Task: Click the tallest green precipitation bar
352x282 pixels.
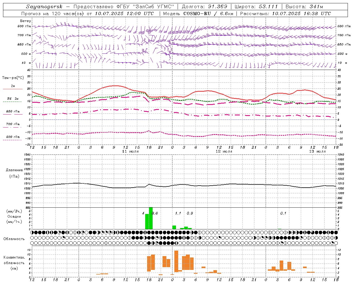Action: pos(151,218)
